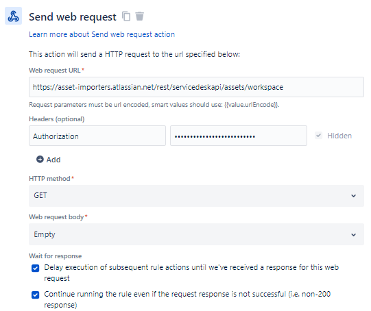The width and height of the screenshot is (371, 311).
Task: Open Learn more about Send web request action
Action: pos(101,34)
